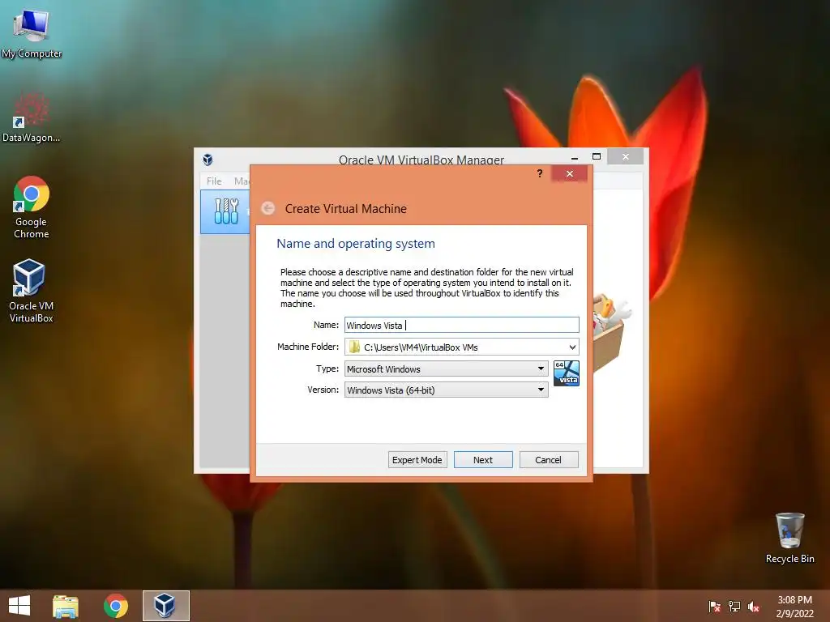Click the folder icon in Machine Folder field
This screenshot has width=830, height=622.
(355, 347)
